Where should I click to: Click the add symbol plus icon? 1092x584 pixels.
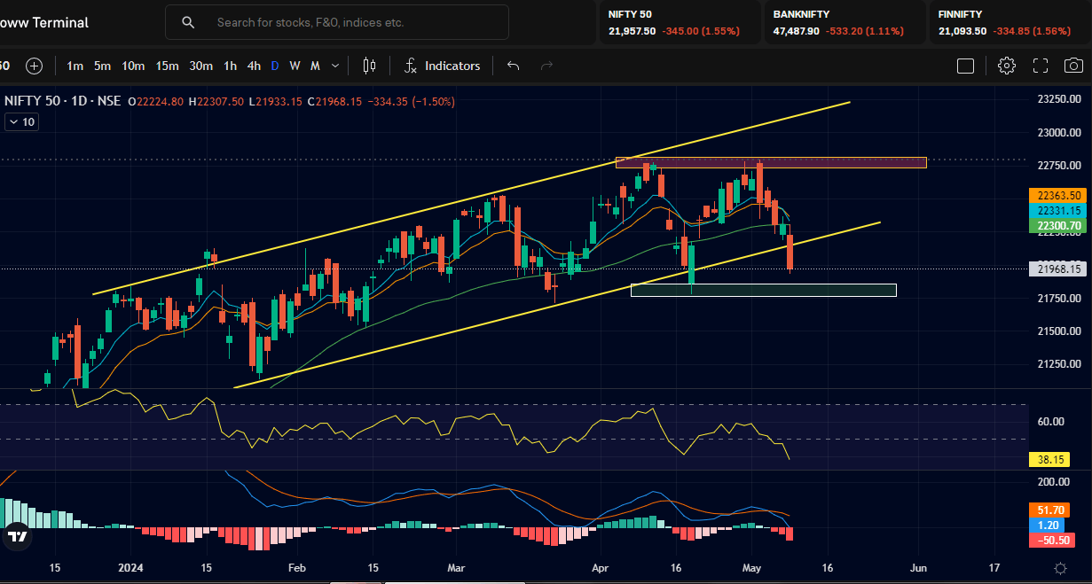pos(34,66)
